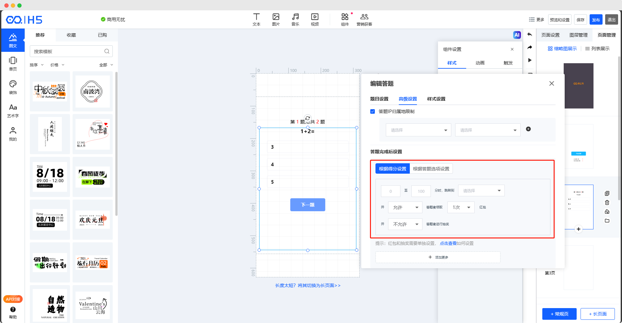Open the 图层管理 tab

(578, 35)
